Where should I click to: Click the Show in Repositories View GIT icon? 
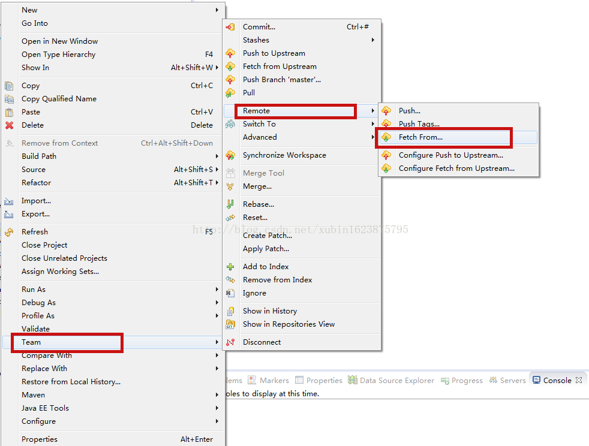coord(230,324)
